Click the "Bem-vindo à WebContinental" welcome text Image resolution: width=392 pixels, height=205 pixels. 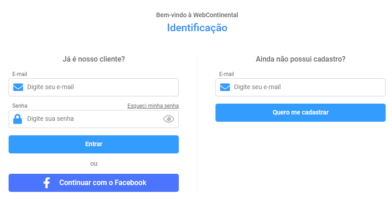click(197, 15)
